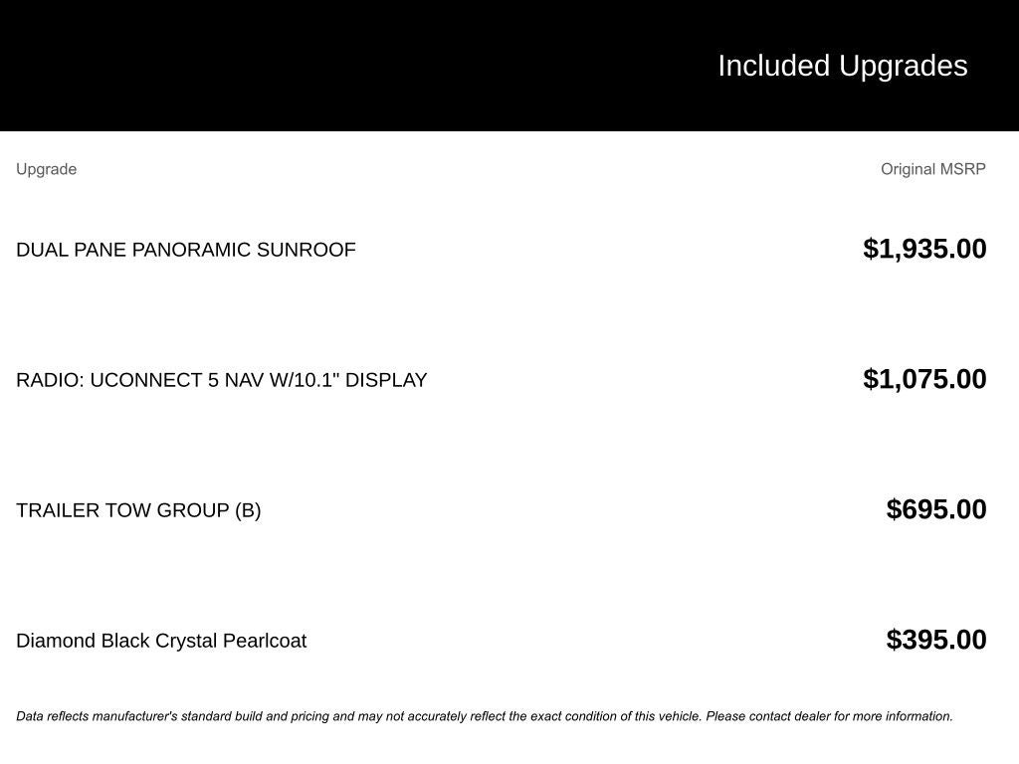Select the Diamond Black Crystal Pearlcoat upgrade name
The width and height of the screenshot is (1019, 764).
tap(161, 641)
